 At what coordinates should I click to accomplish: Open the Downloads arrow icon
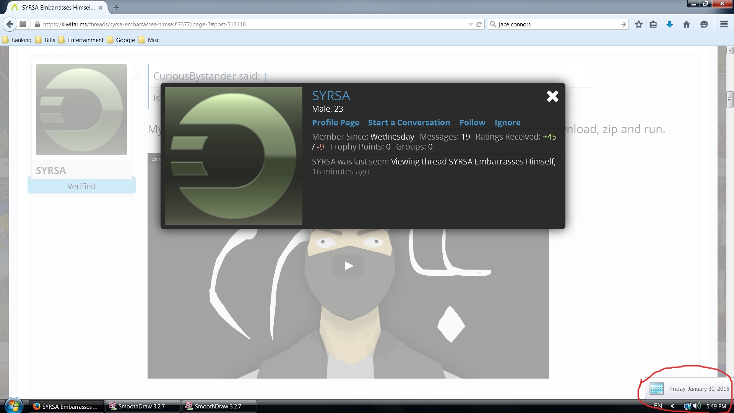tap(670, 24)
